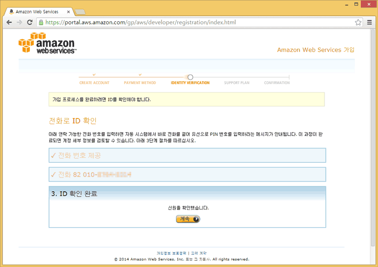Expand the completed 전화 번호 제공 section
The width and height of the screenshot is (378, 267).
pos(187,155)
